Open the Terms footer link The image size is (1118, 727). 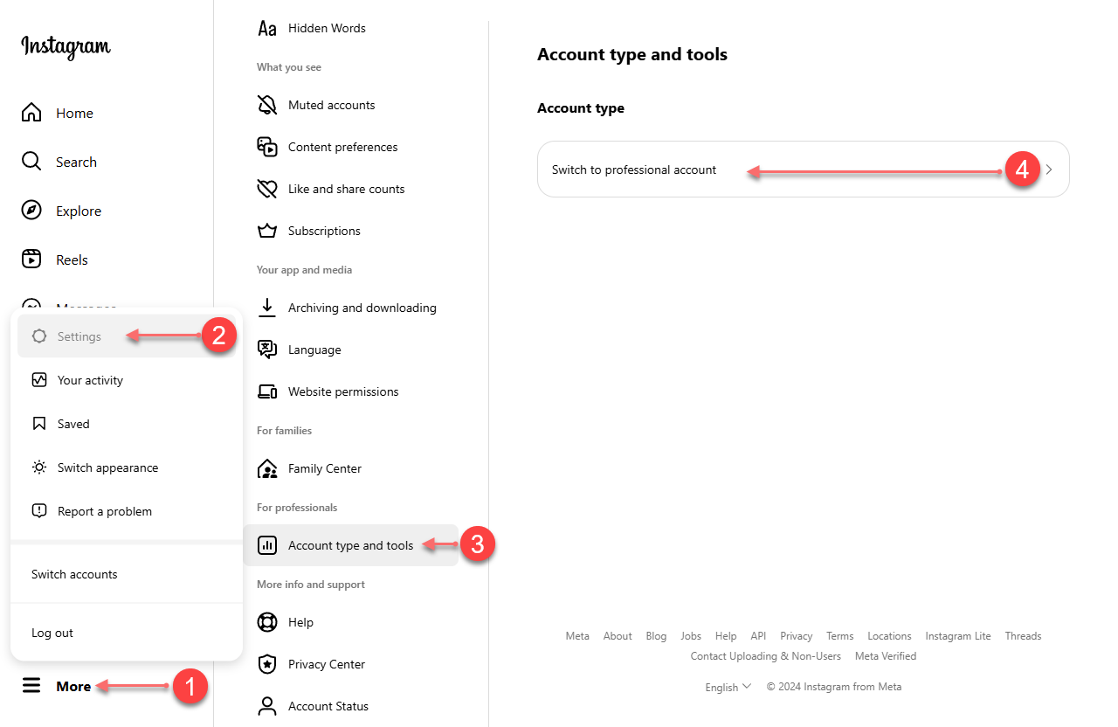[x=840, y=636]
